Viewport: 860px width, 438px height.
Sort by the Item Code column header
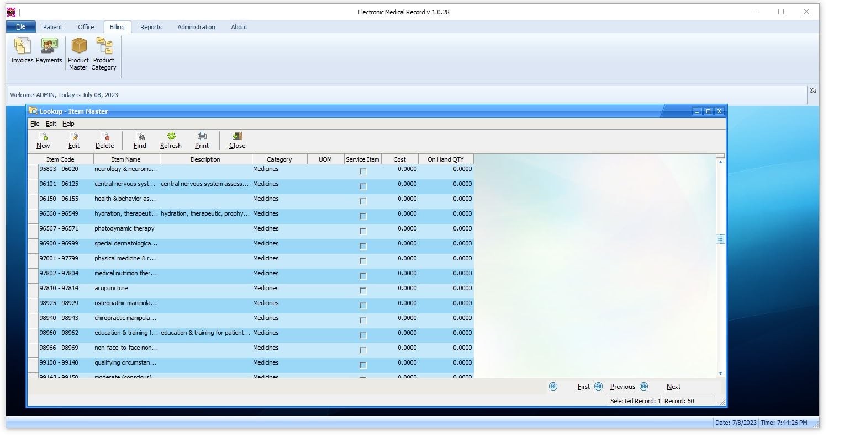pos(60,159)
